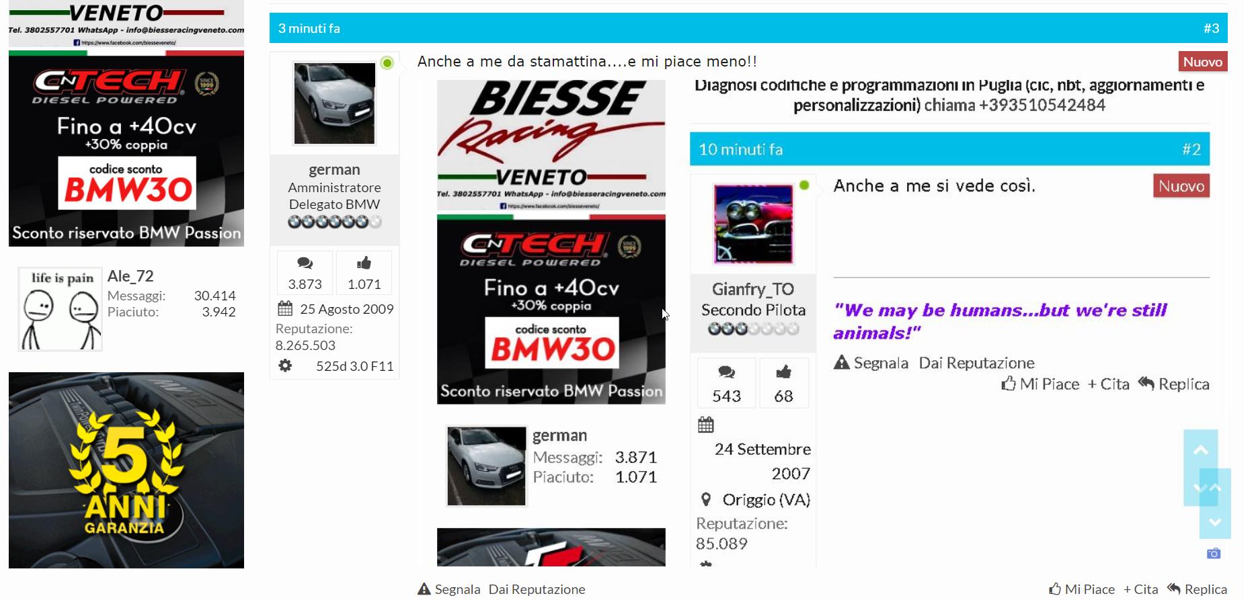Screen dimensions: 1256x600
Task: Open Gianfry_TO's profile name link
Action: point(753,289)
